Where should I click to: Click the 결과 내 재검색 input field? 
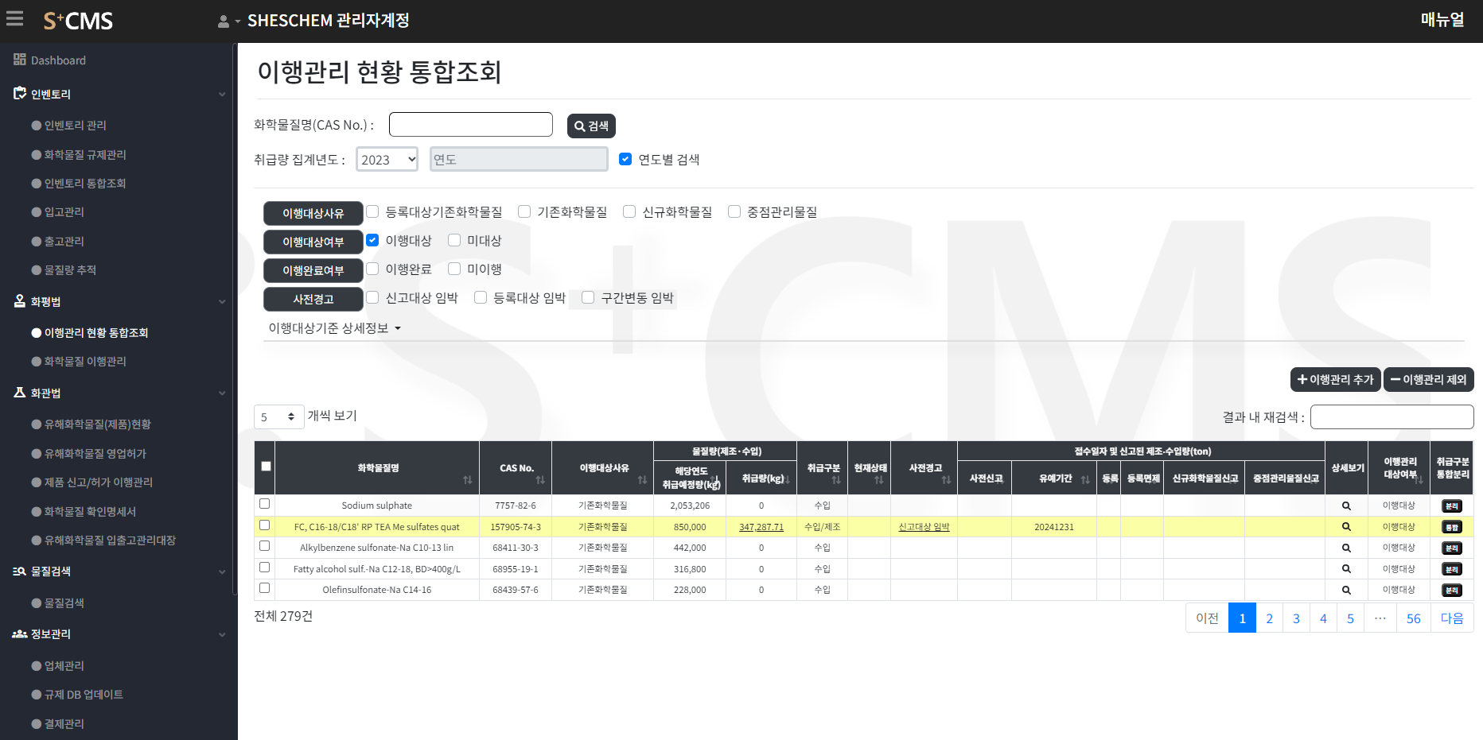pyautogui.click(x=1392, y=416)
